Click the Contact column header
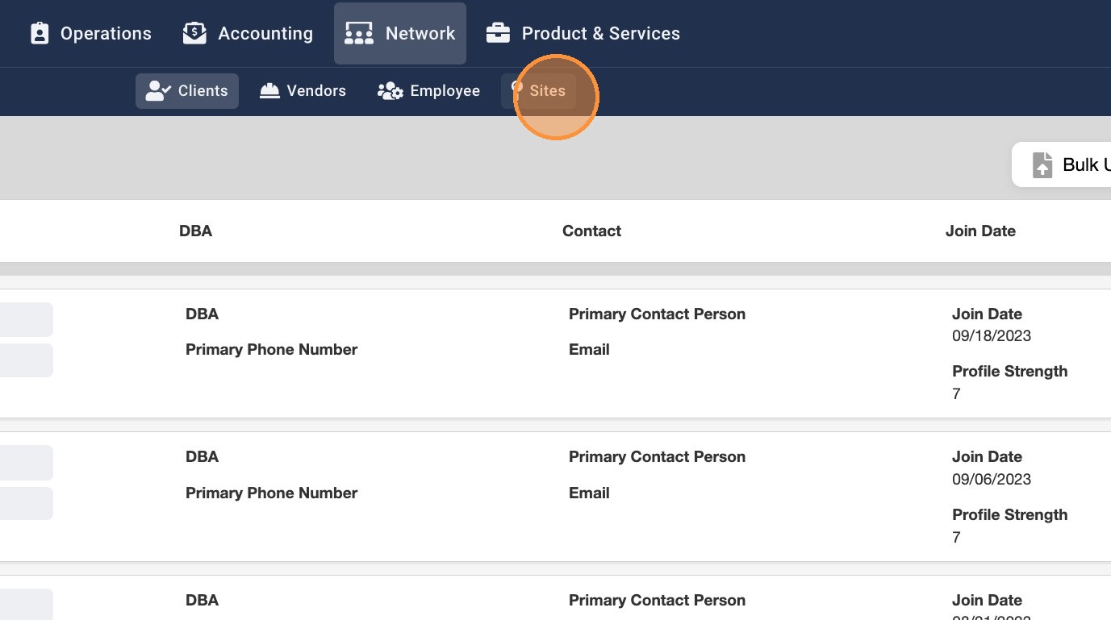The image size is (1111, 620). coord(591,231)
